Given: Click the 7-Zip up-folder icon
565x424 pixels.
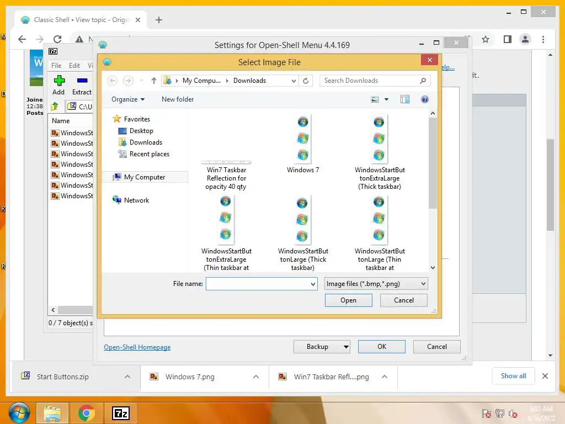Looking at the screenshot, I should click(x=55, y=107).
